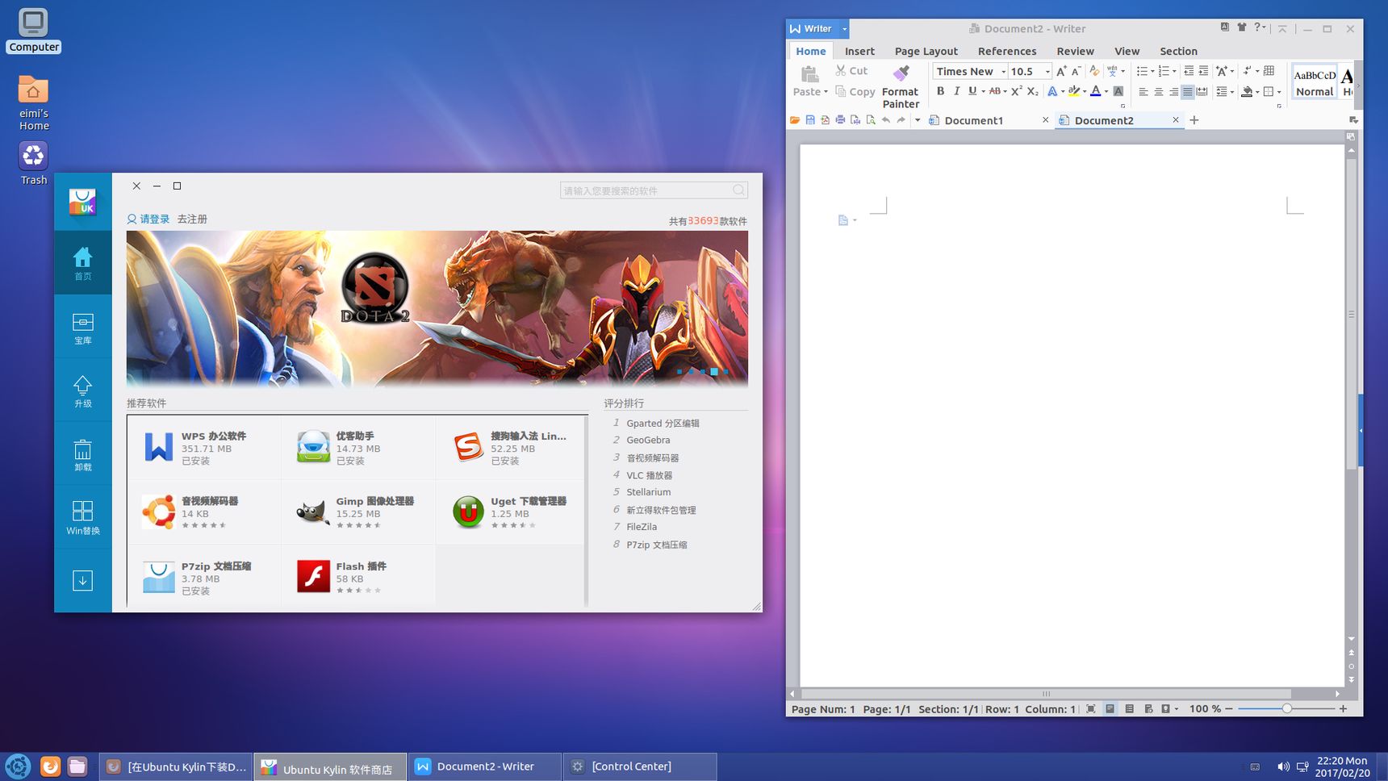Apply subscript formatting in Writer

(x=1032, y=91)
